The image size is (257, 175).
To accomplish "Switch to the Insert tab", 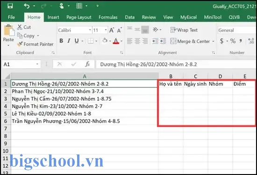I will [x=53, y=17].
